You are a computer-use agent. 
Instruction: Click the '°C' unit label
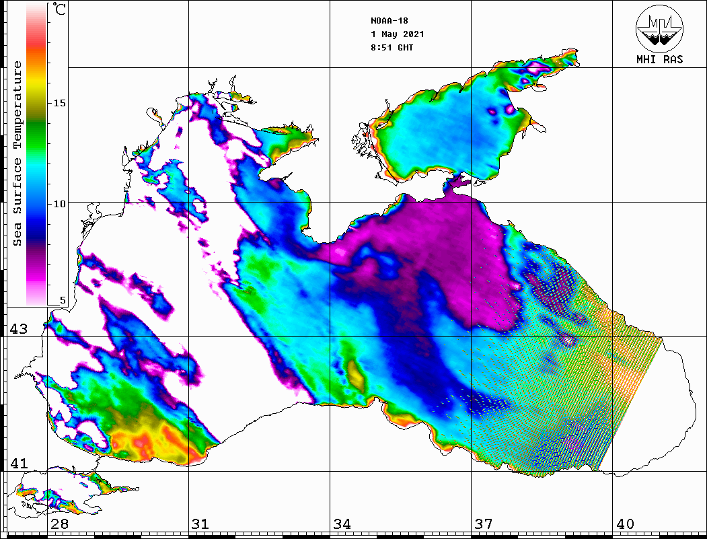(59, 9)
